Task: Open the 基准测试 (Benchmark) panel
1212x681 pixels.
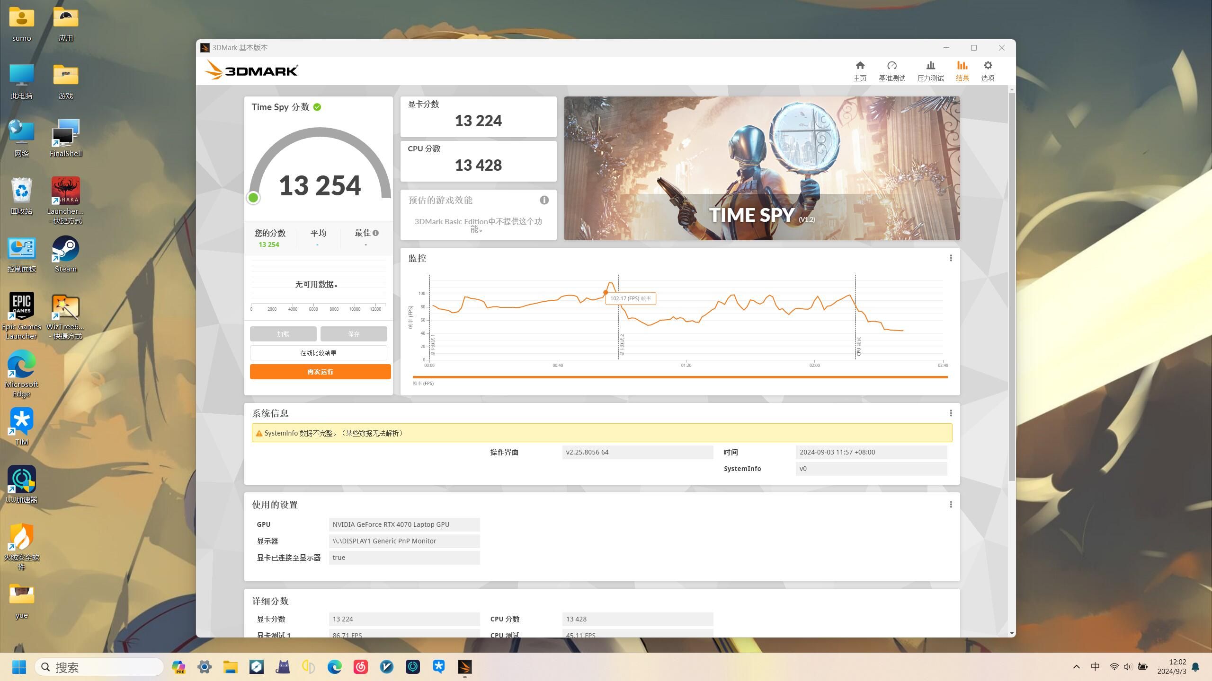Action: tap(891, 70)
